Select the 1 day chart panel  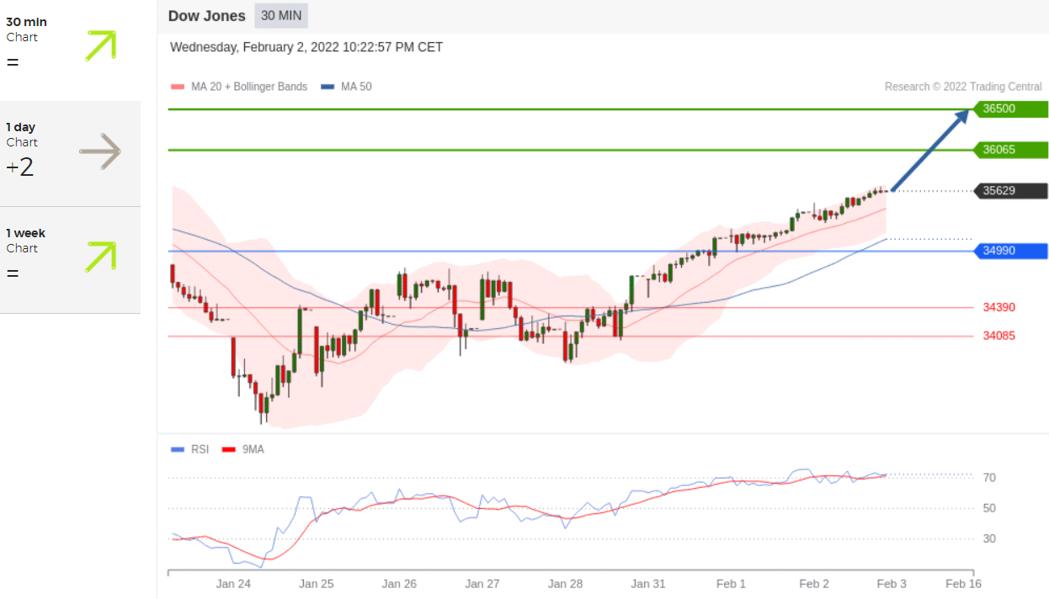70,154
